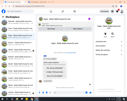Open Shonte 3beds 2baths conversation
The image size is (127, 101).
18,51
